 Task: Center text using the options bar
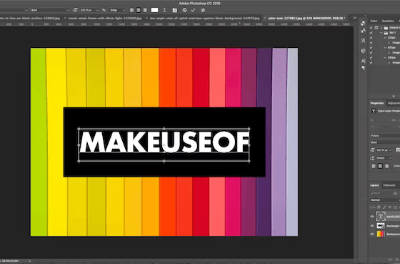(x=139, y=10)
